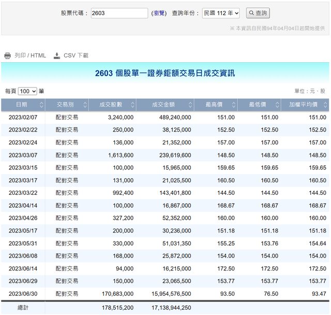This screenshot has width=331, height=315.
Task: Select the 2023/05/31 date cell
Action: point(23,243)
